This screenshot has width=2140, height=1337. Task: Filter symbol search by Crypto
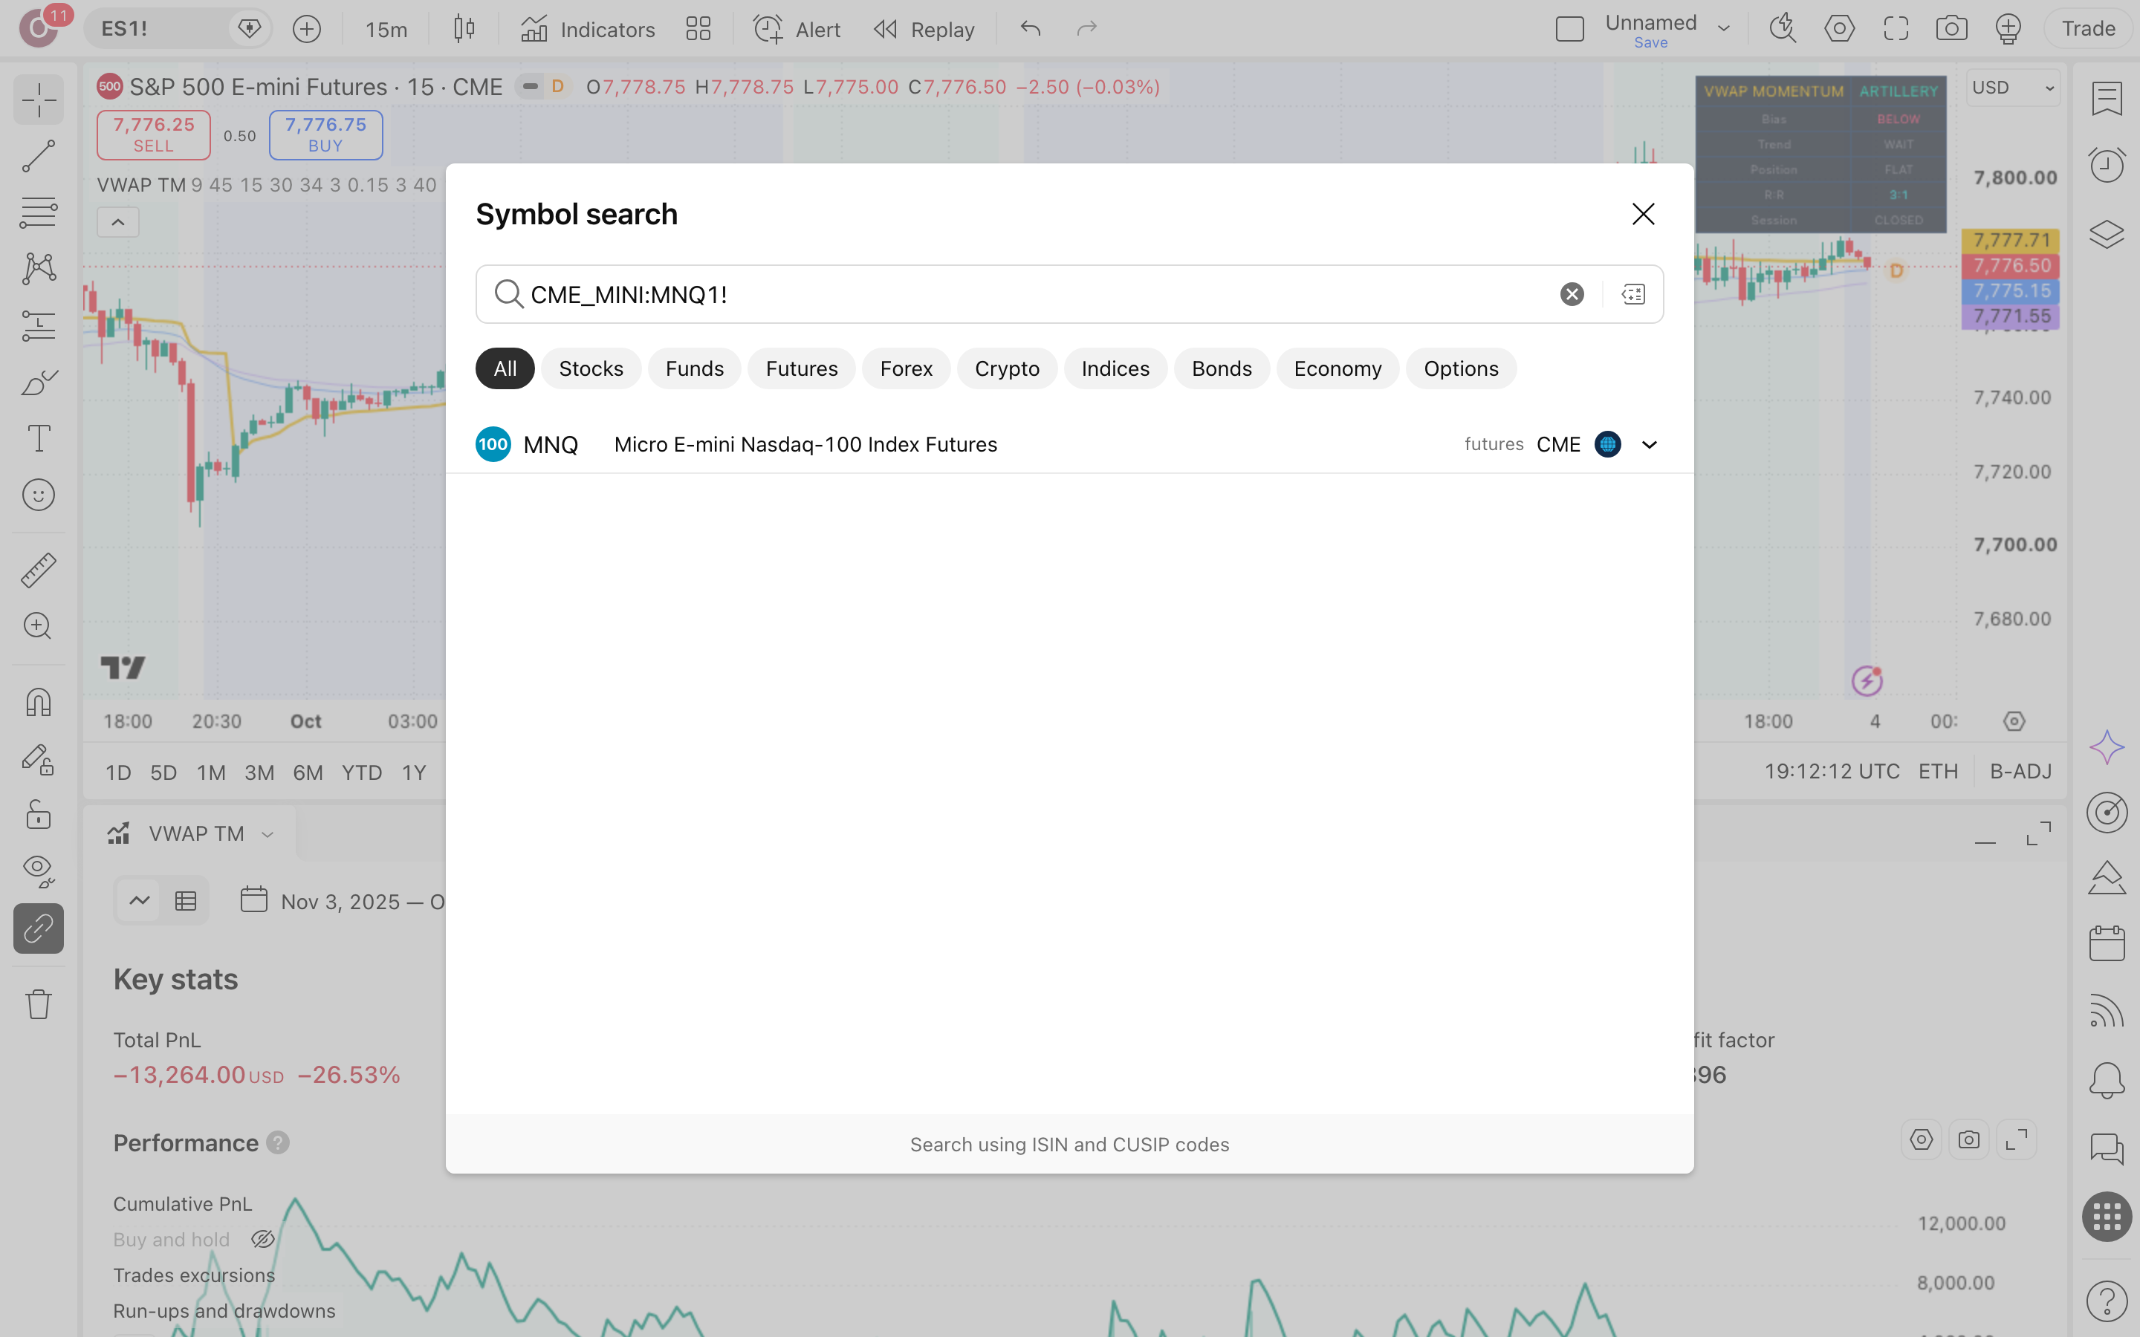(1006, 368)
